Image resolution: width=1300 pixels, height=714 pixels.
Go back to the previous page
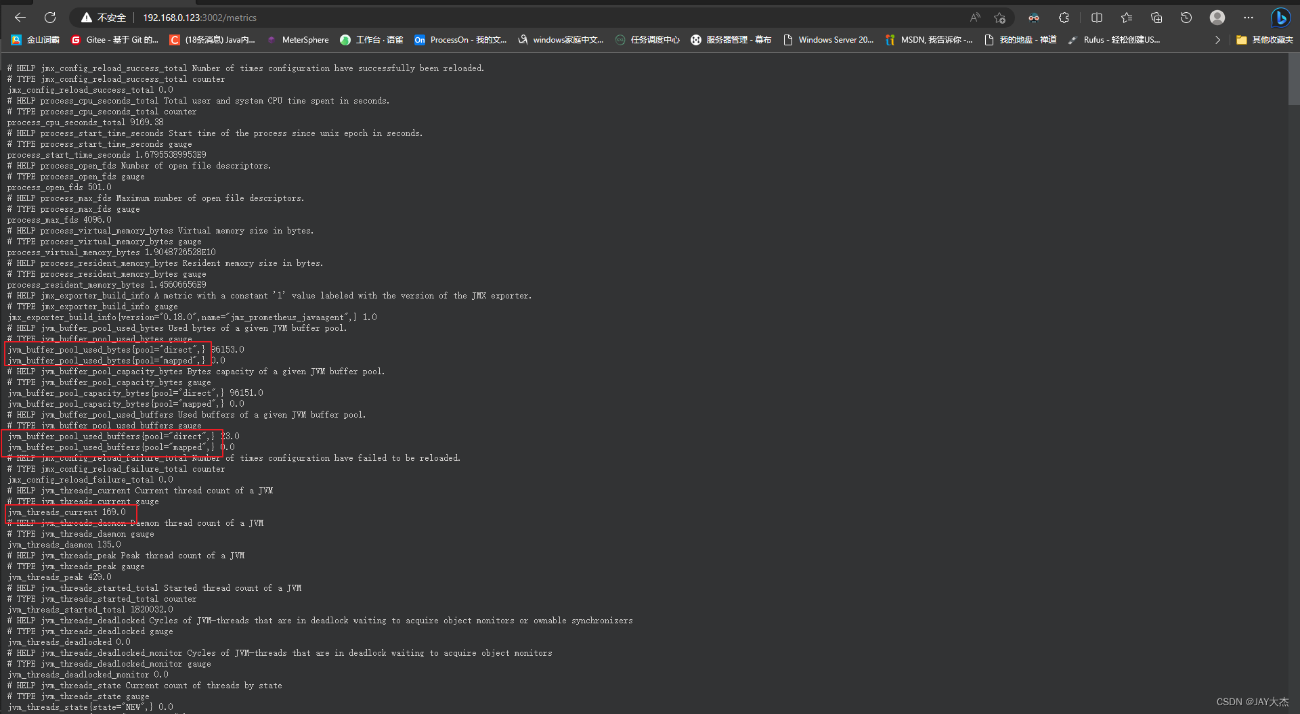[20, 18]
